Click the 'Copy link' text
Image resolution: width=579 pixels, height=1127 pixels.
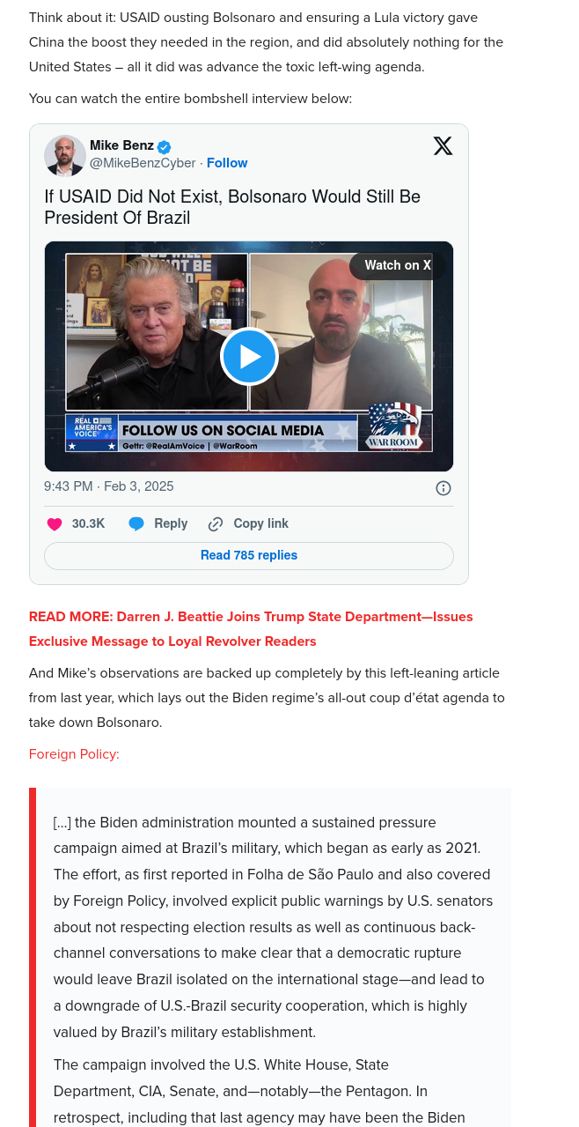(x=260, y=523)
